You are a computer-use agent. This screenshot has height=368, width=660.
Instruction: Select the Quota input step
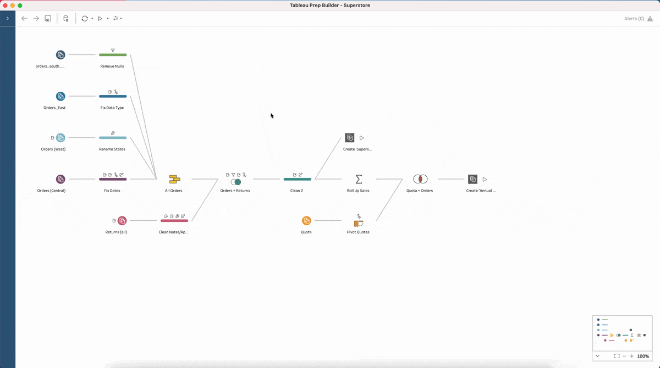pos(306,221)
